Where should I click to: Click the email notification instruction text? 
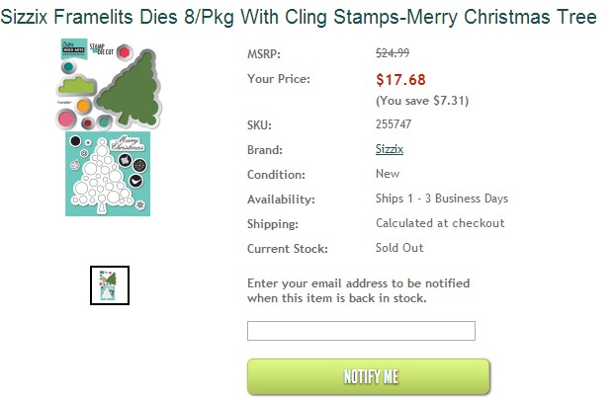tap(358, 290)
